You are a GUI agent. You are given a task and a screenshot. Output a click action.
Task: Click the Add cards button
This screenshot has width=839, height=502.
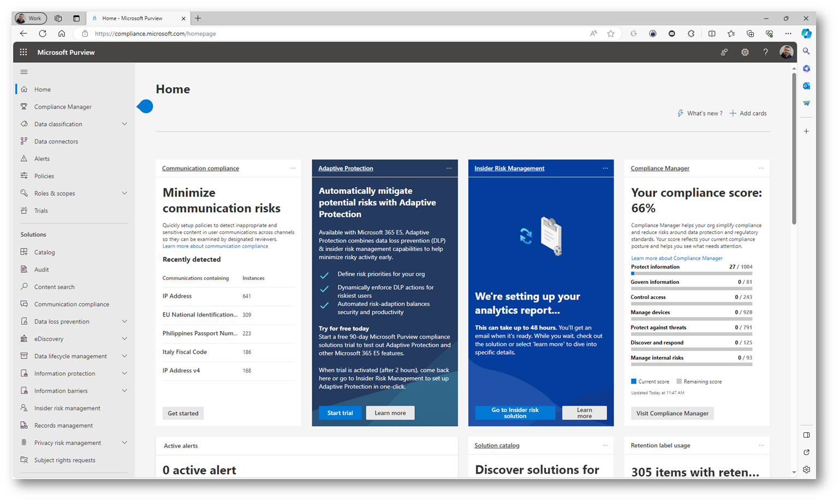click(x=748, y=113)
